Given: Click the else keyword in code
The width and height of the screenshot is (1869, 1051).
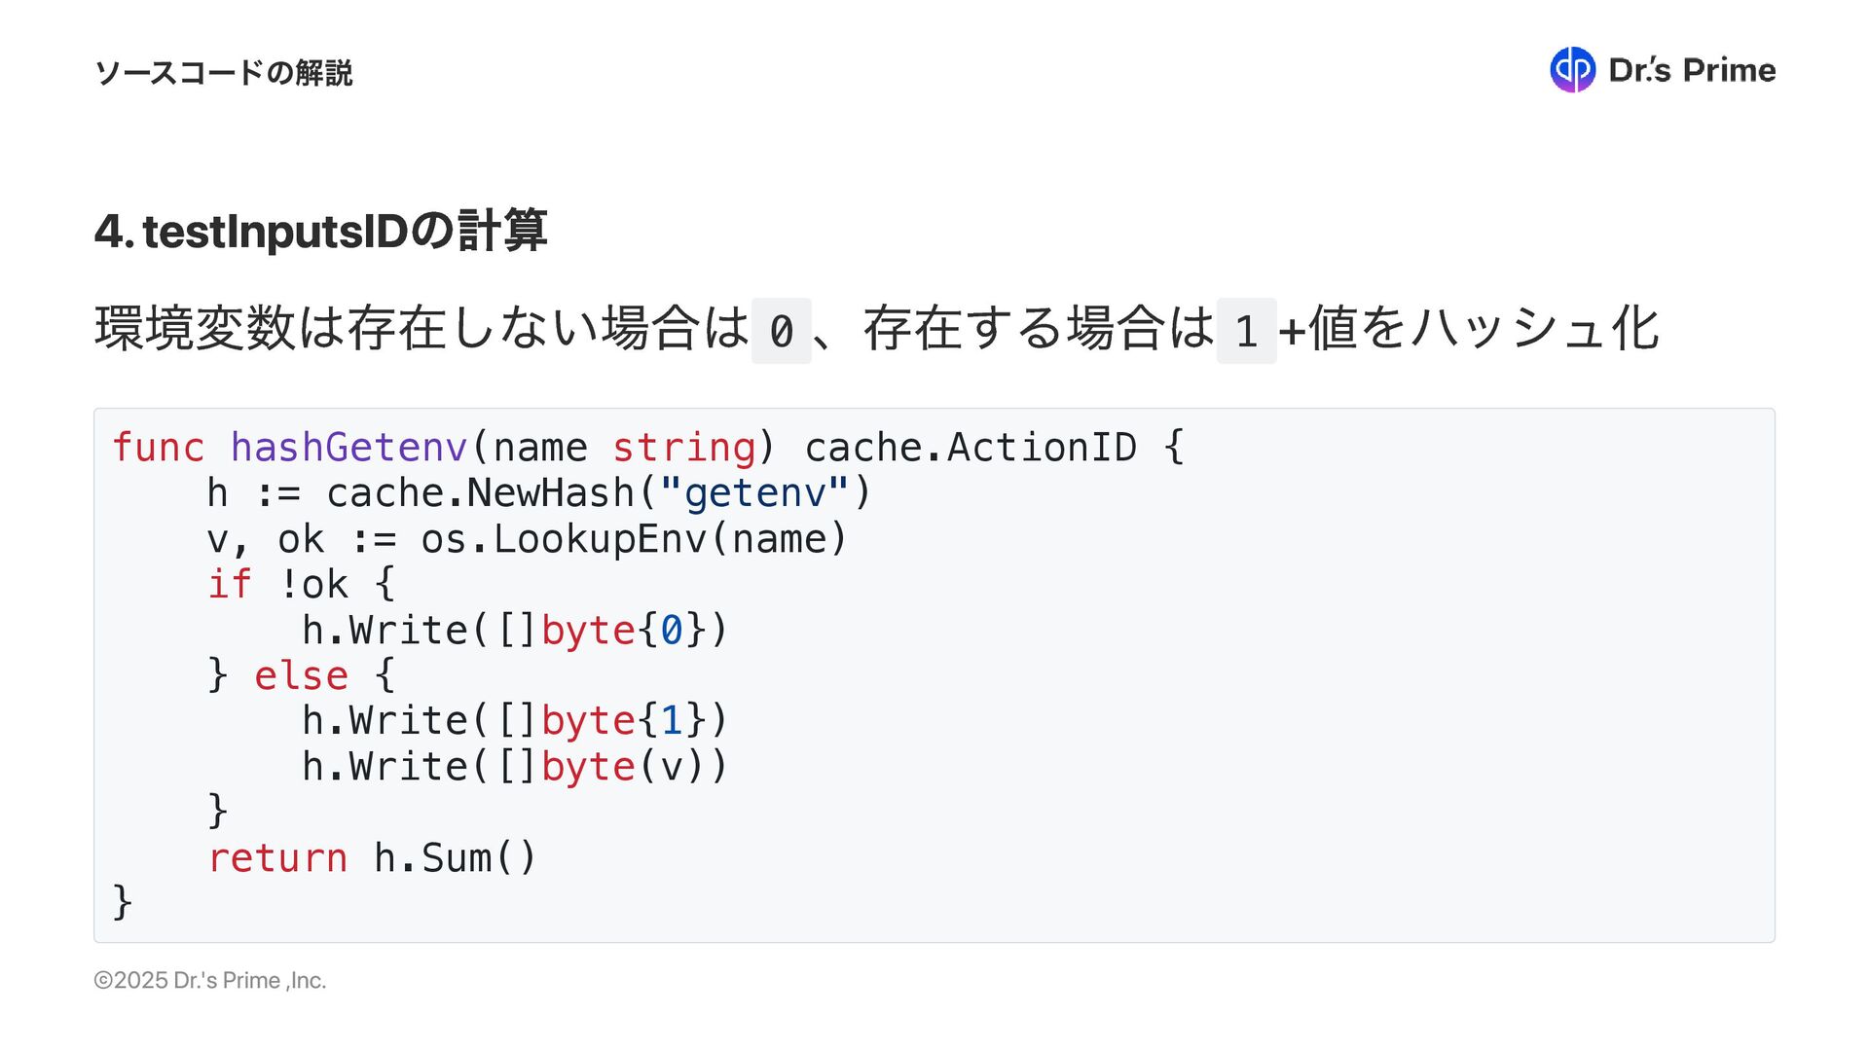Looking at the screenshot, I should [301, 675].
